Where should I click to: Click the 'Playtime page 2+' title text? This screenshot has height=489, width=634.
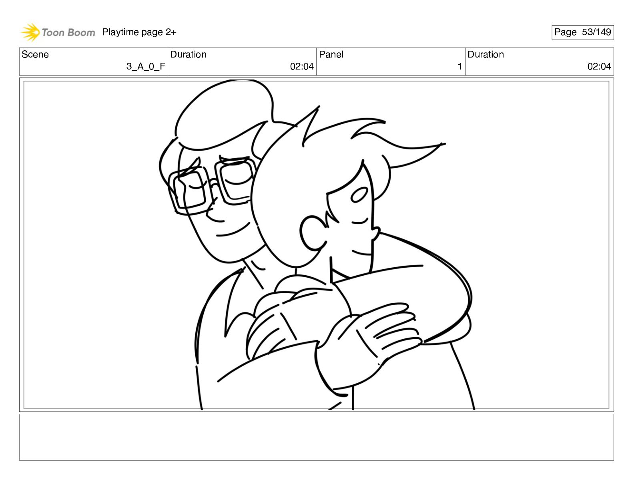point(139,32)
